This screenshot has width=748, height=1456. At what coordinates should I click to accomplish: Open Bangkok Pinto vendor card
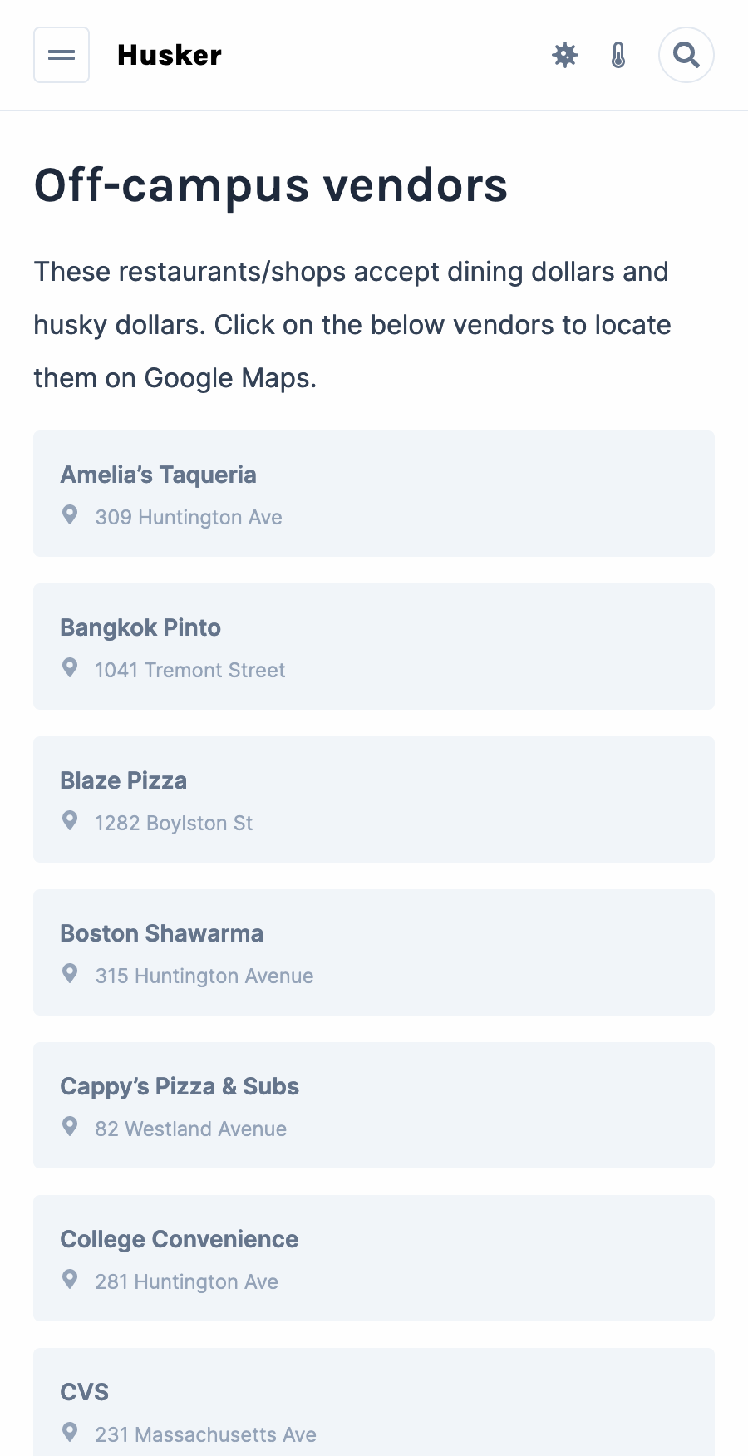(374, 647)
